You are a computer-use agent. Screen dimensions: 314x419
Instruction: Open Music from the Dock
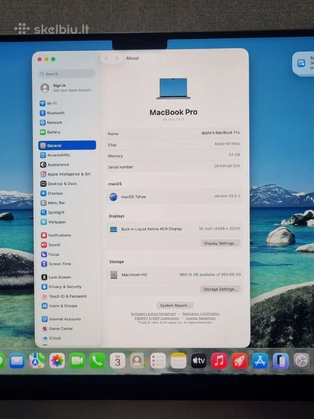click(x=219, y=361)
